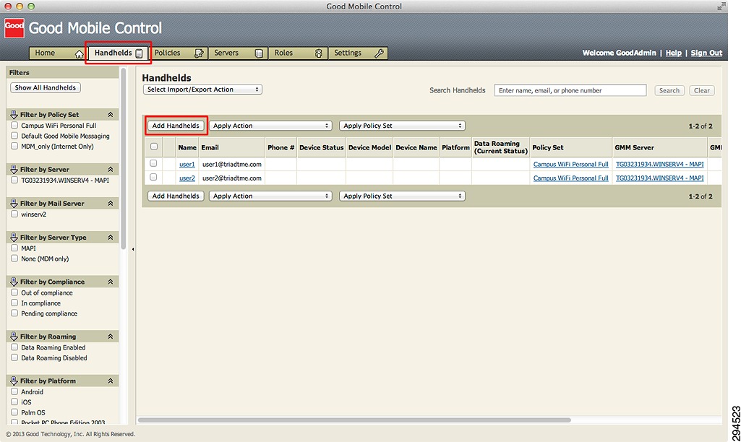741x442 pixels.
Task: Focus the Search Handhelds input field
Action: [570, 91]
